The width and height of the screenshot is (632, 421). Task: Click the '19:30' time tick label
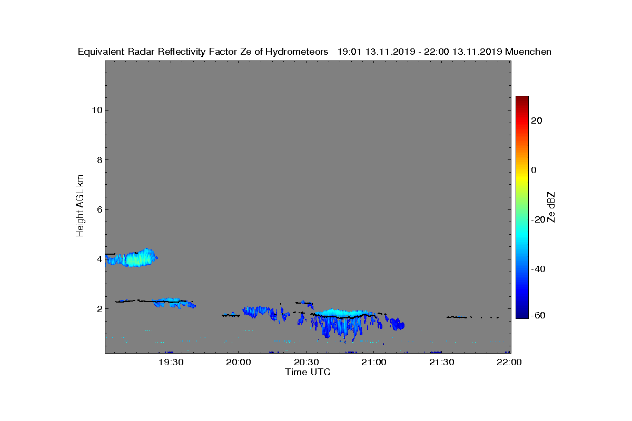[x=171, y=362]
